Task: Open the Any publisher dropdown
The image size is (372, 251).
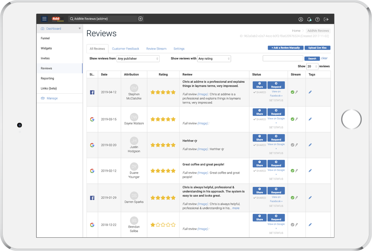Action: pos(138,59)
